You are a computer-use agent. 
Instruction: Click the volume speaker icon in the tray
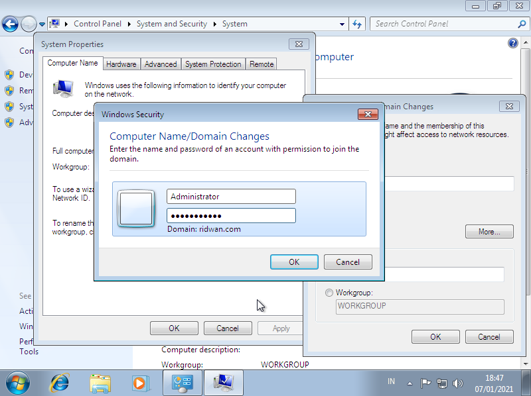pos(458,383)
